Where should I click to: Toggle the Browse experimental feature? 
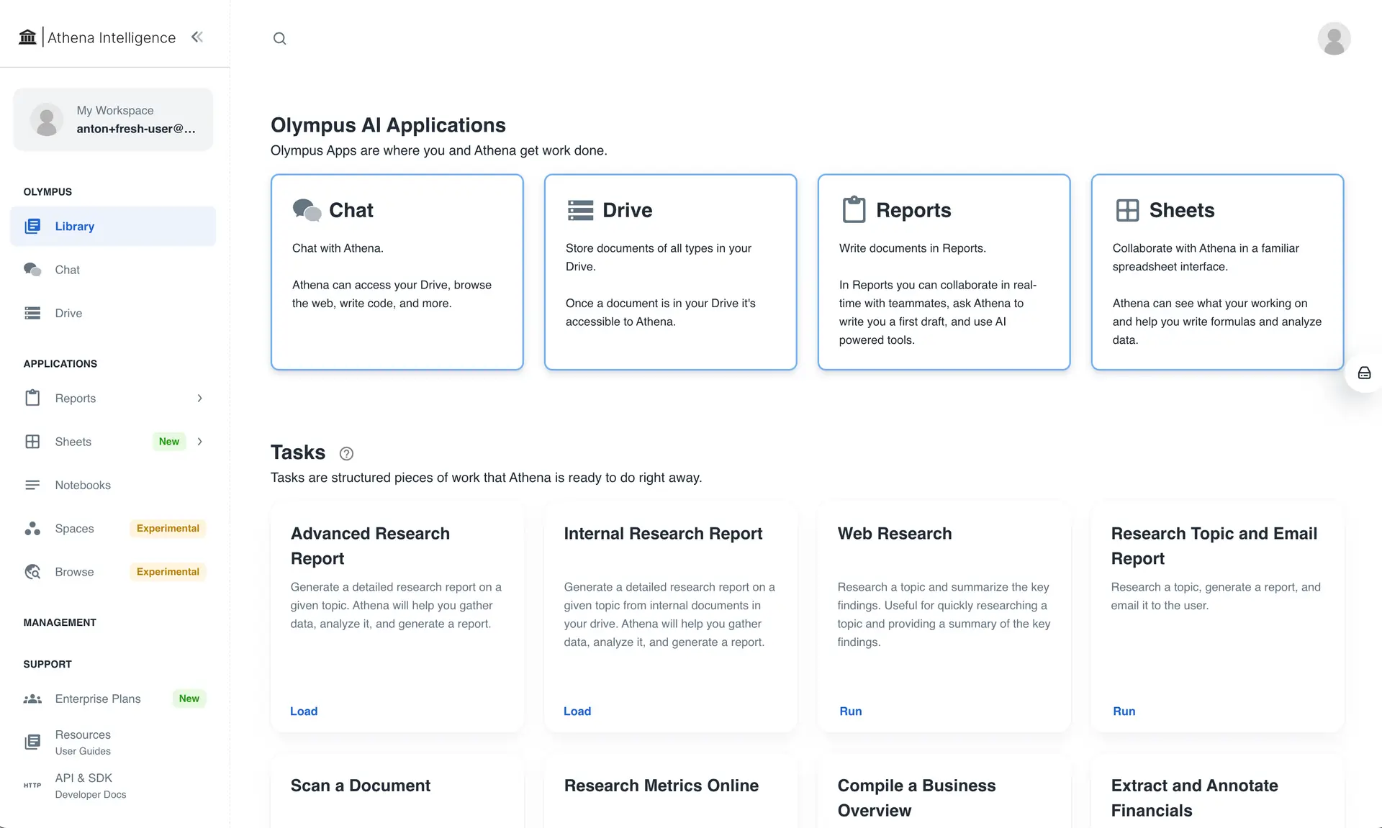74,570
